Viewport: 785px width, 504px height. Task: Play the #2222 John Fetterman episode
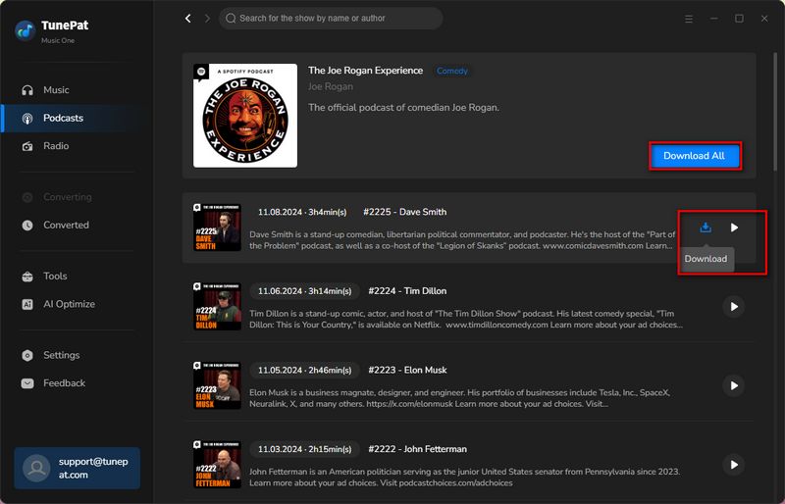pyautogui.click(x=733, y=465)
